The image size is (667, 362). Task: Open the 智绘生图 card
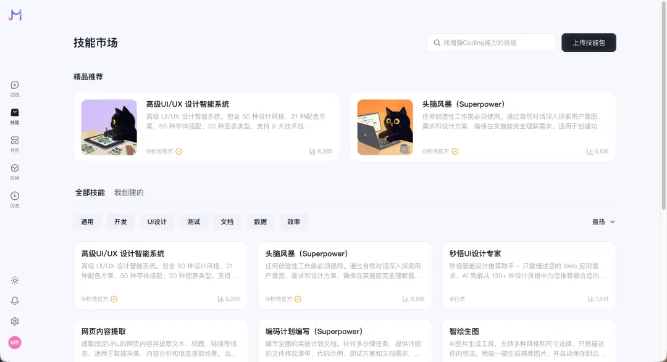point(529,341)
